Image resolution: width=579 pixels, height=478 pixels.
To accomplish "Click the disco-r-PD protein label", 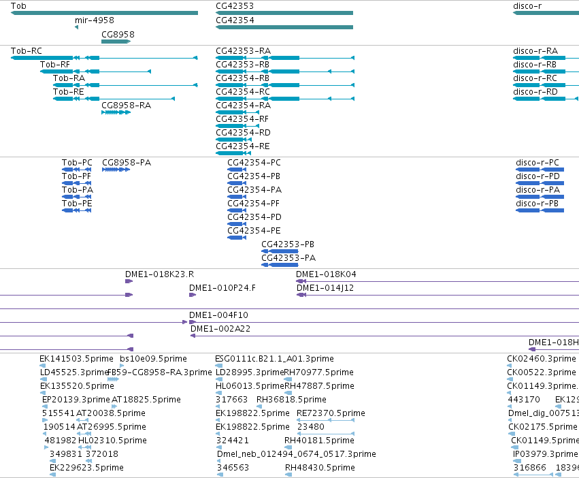I will click(x=538, y=177).
